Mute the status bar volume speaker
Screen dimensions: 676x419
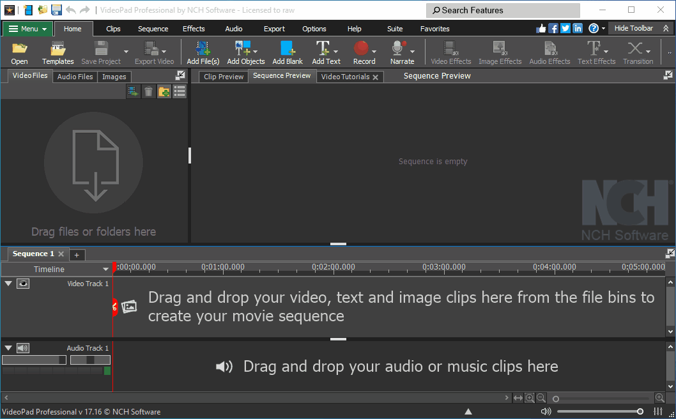coord(546,411)
